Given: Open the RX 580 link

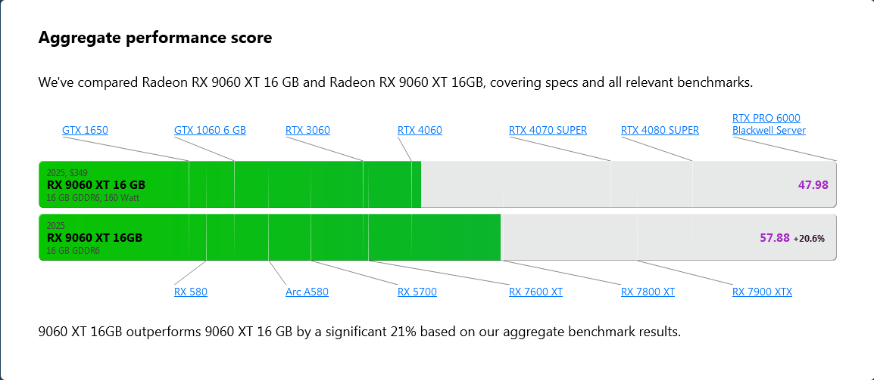Looking at the screenshot, I should [190, 292].
